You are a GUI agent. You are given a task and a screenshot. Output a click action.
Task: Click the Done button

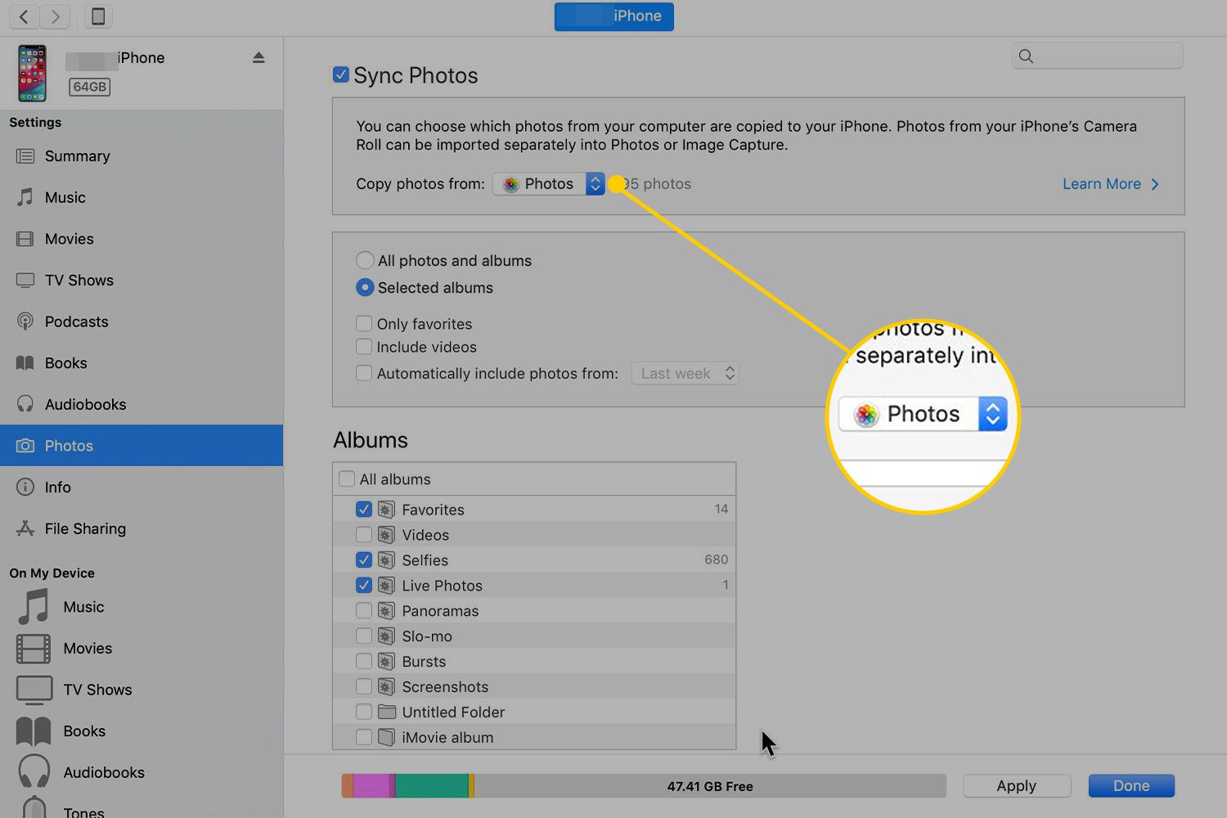coord(1131,786)
